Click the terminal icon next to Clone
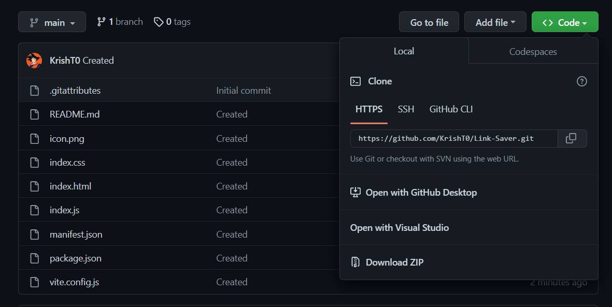The height and width of the screenshot is (307, 612). pyautogui.click(x=355, y=81)
